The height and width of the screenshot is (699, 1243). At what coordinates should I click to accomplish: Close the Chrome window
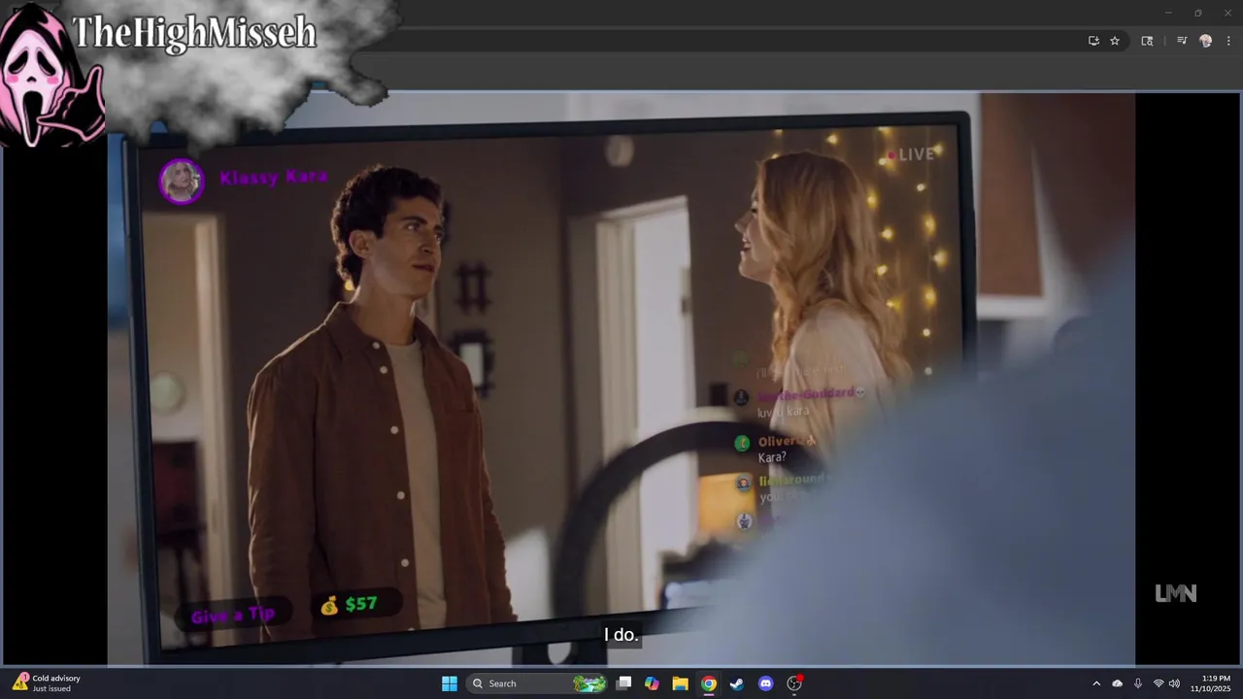[1226, 13]
